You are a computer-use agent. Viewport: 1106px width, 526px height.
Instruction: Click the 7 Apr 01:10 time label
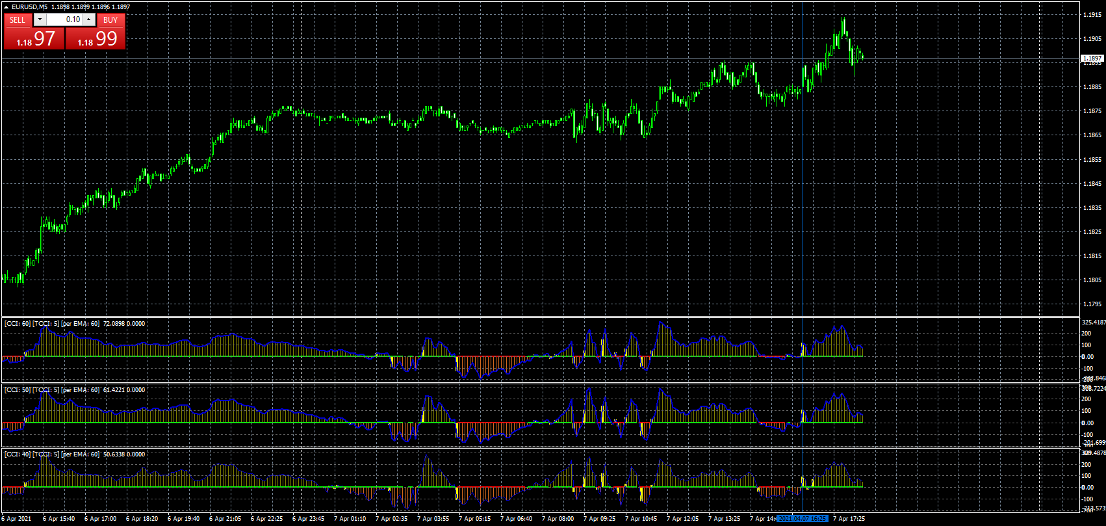click(x=350, y=519)
